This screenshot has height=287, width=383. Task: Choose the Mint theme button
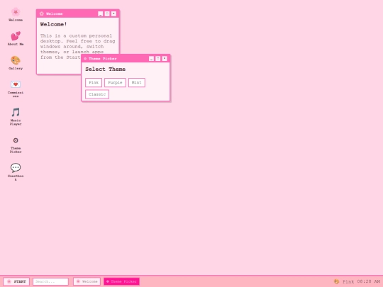[x=137, y=82]
